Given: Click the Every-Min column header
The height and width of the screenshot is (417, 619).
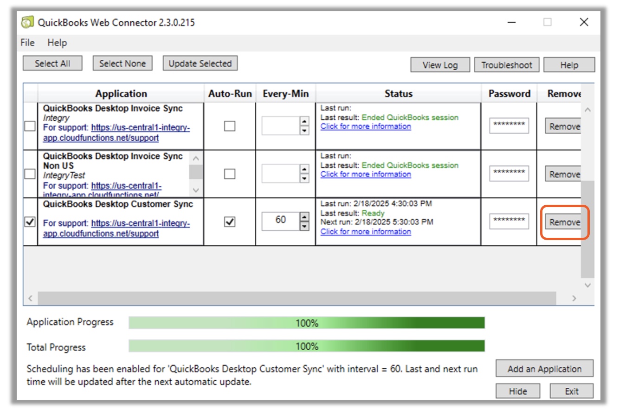Looking at the screenshot, I should 285,93.
